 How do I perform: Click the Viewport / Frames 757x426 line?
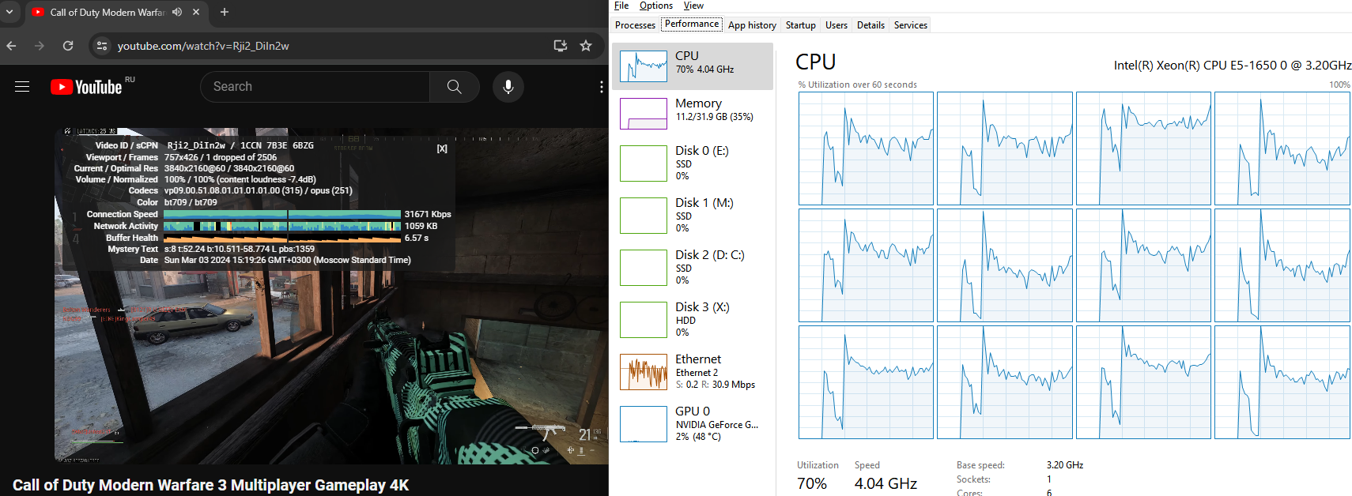point(221,157)
